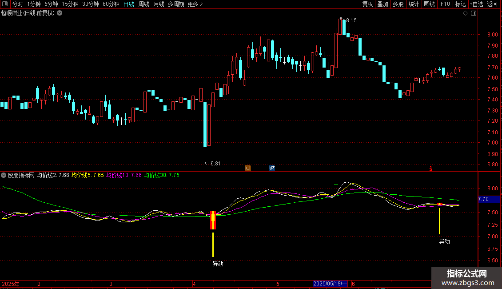The width and height of the screenshot is (502, 289).
Task: Click the diamond icon at chart top-right
Action: click(466, 13)
